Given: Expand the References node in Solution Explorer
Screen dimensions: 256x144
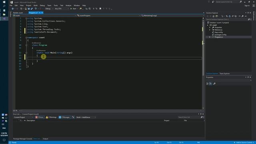Looking at the screenshot, I should tap(210, 30).
